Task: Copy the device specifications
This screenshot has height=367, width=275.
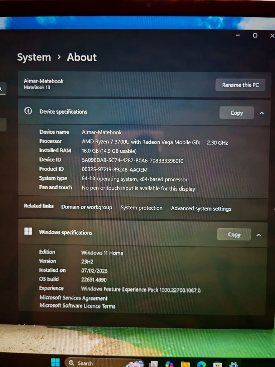Action: pyautogui.click(x=236, y=113)
